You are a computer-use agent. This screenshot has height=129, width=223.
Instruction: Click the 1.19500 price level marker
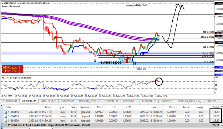coord(219,71)
